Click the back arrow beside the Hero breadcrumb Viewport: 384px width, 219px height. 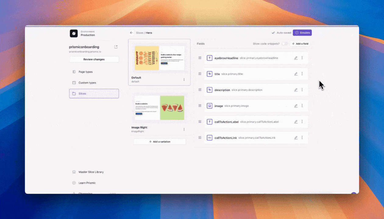point(131,33)
